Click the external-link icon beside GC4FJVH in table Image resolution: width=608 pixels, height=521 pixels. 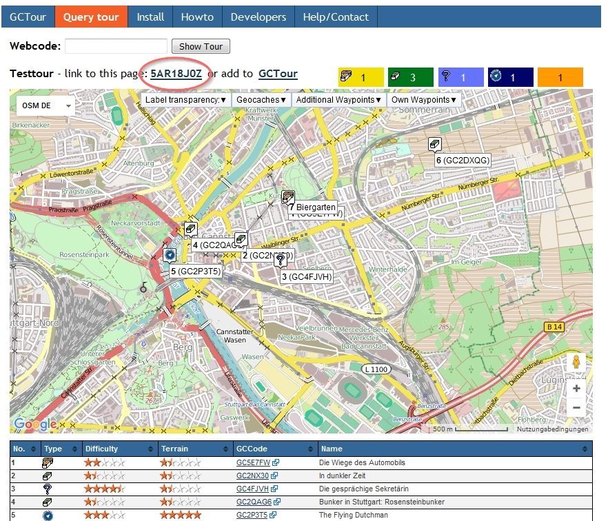click(x=274, y=489)
